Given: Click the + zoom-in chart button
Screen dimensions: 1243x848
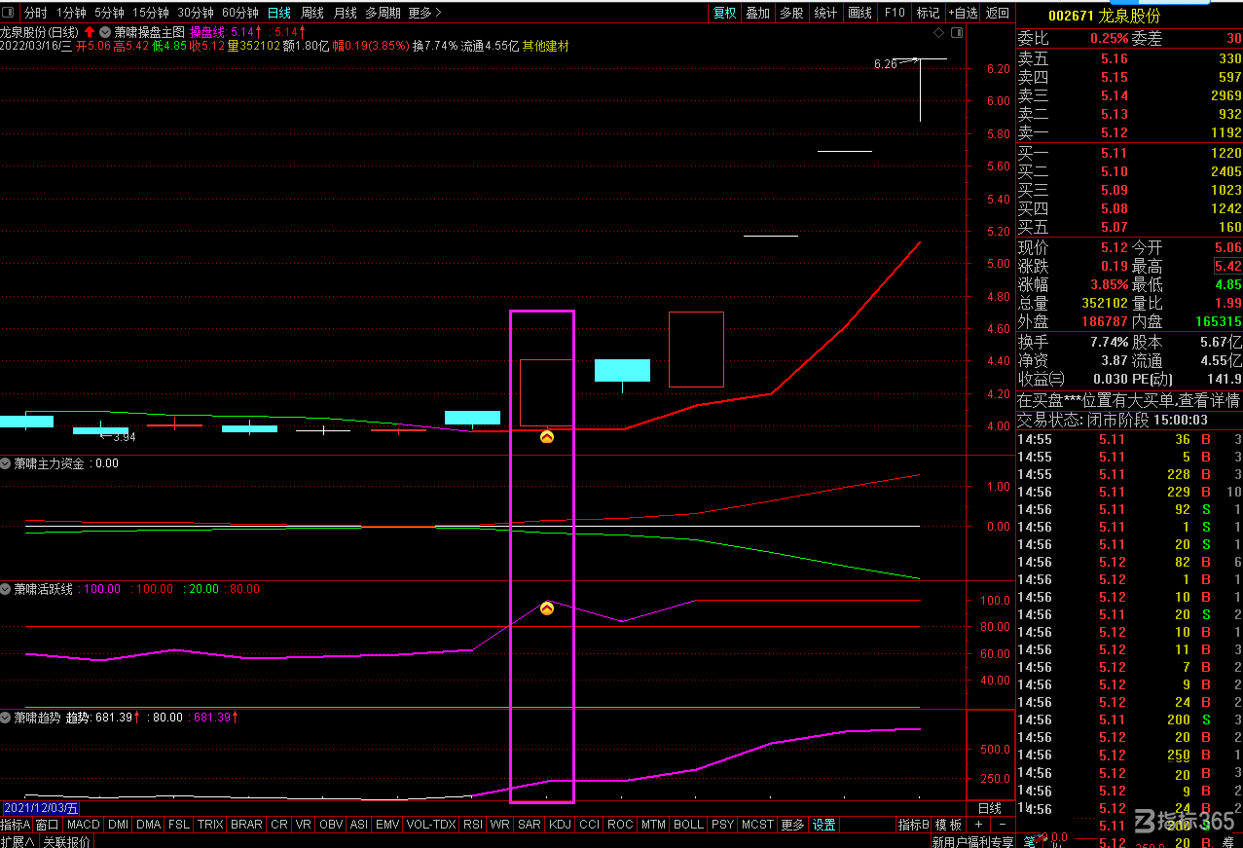Looking at the screenshot, I should 979,825.
